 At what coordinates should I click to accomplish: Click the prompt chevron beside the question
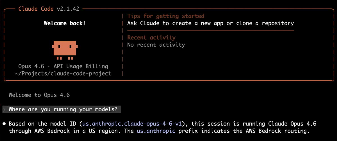coord(4,109)
